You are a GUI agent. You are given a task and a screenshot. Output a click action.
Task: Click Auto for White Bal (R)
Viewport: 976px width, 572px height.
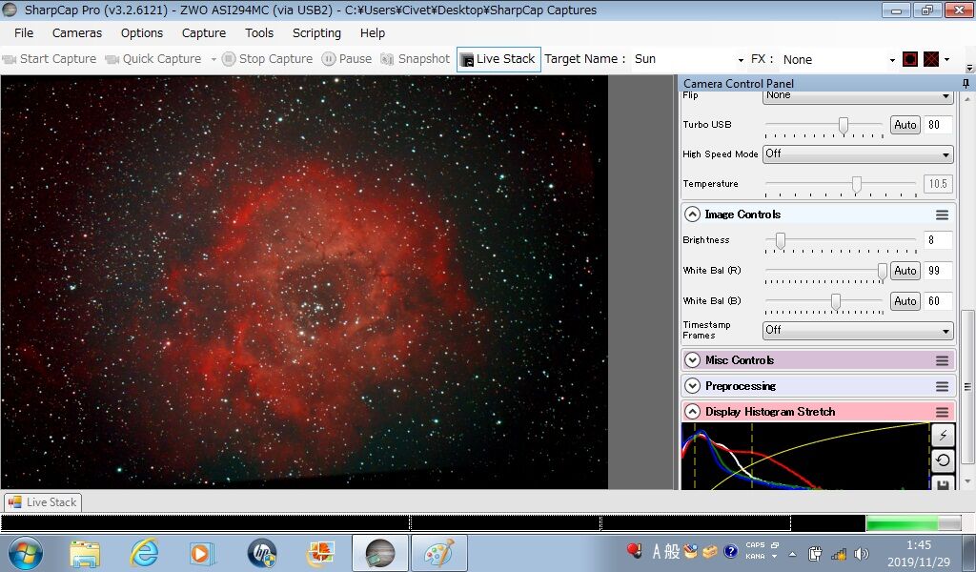(x=905, y=271)
